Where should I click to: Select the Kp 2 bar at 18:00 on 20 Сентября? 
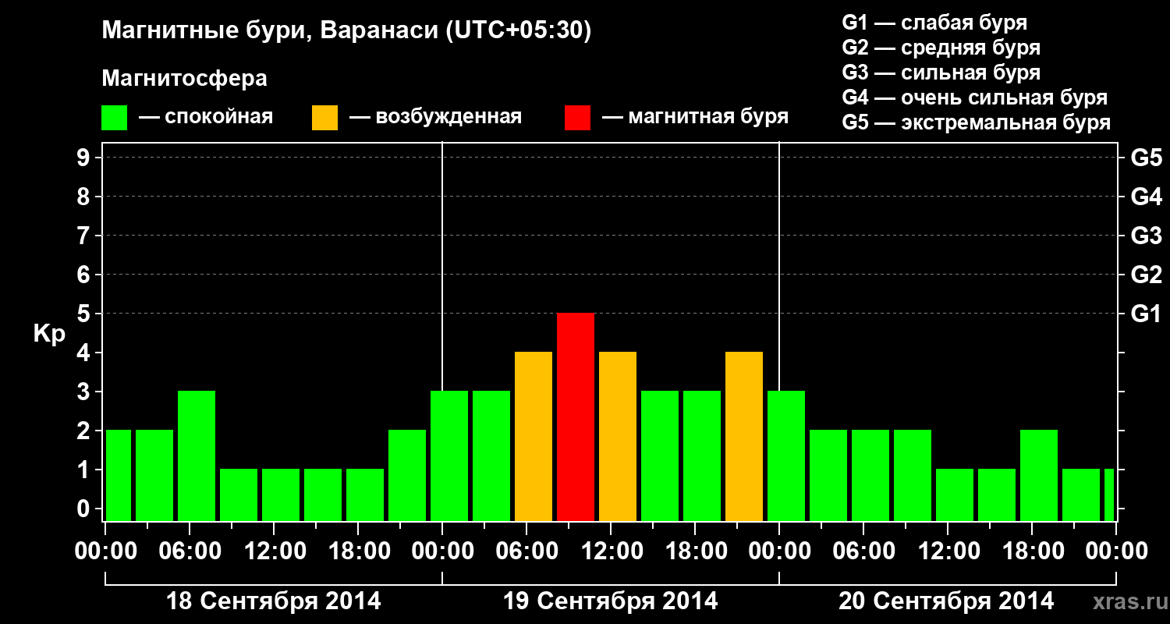coord(1039,476)
